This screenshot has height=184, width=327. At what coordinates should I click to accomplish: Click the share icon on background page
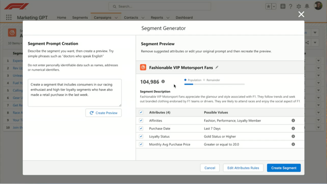point(307,43)
